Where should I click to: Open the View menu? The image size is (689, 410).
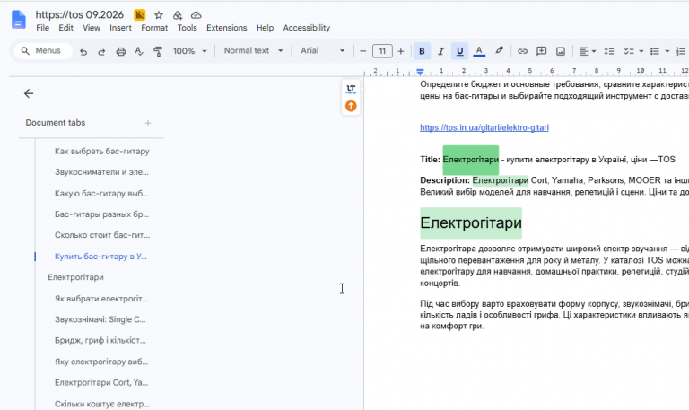click(x=92, y=28)
